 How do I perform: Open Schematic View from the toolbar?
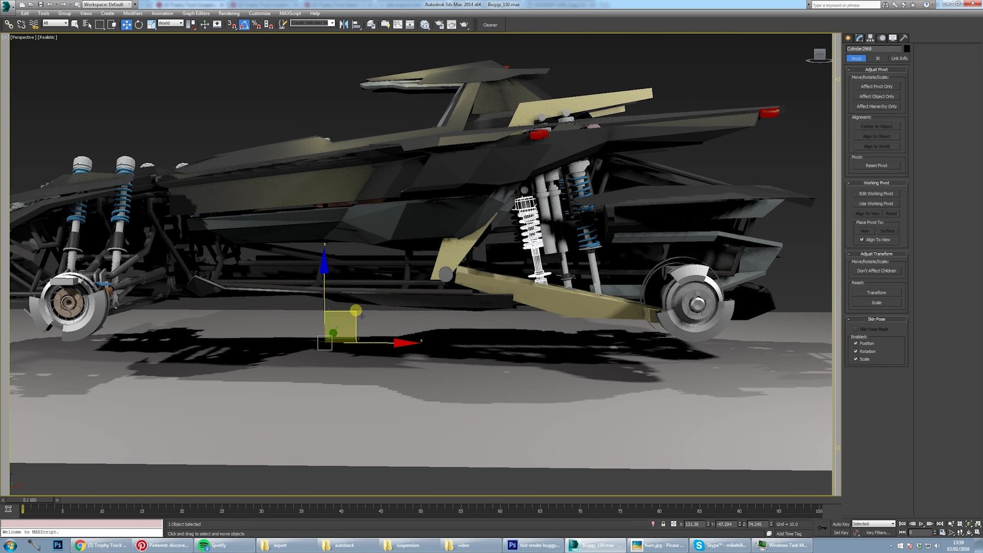pos(409,25)
